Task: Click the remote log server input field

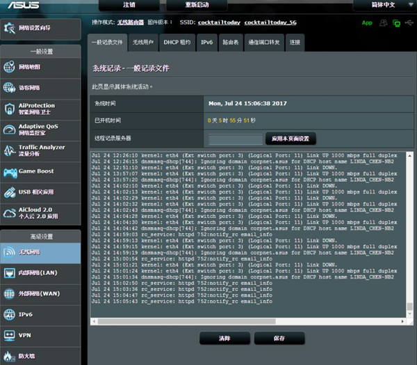Action: [235, 139]
